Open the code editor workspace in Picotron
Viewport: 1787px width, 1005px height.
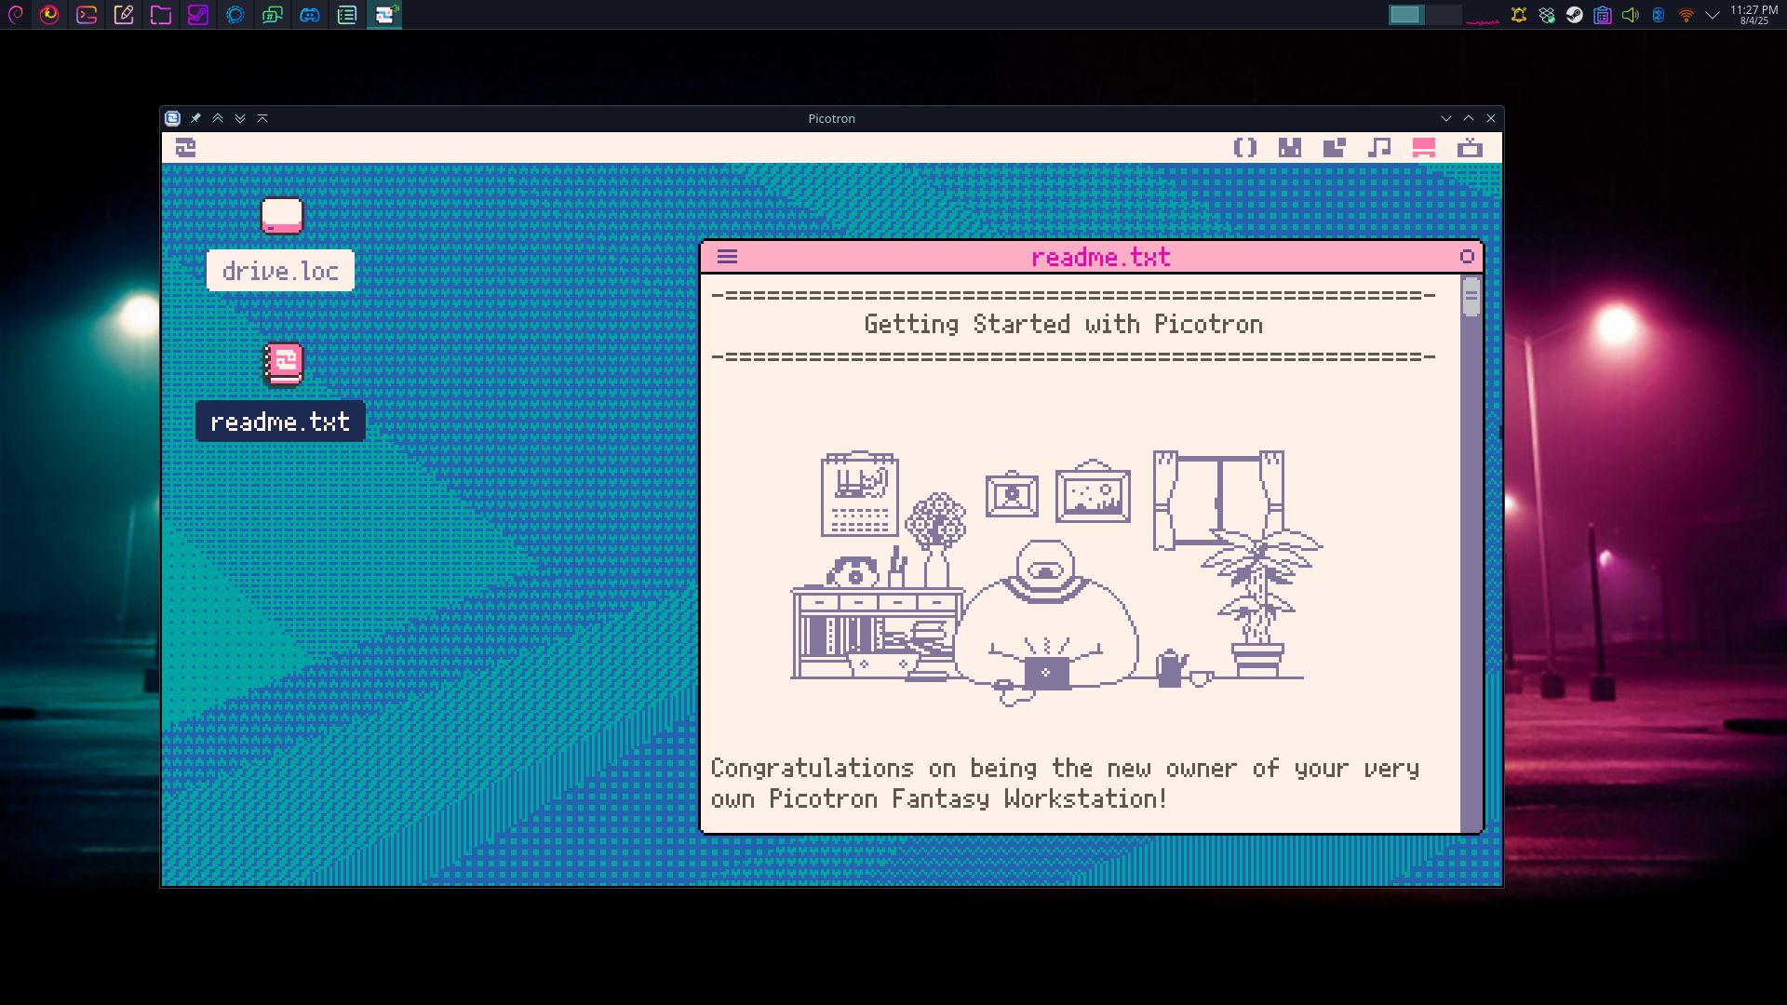[1246, 148]
